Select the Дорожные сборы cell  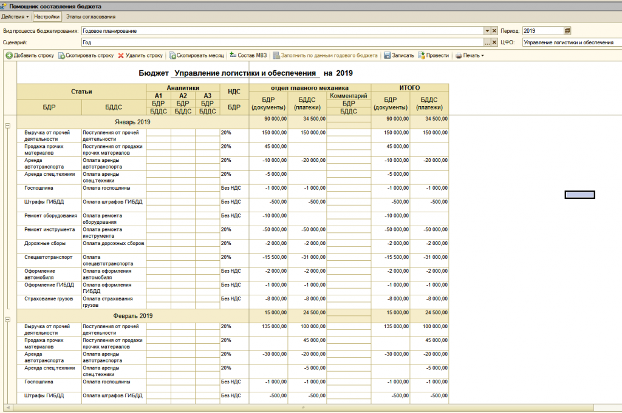tap(49, 246)
